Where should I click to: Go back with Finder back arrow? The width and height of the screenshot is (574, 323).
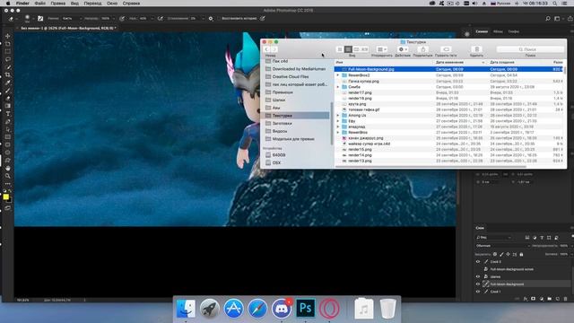point(267,49)
